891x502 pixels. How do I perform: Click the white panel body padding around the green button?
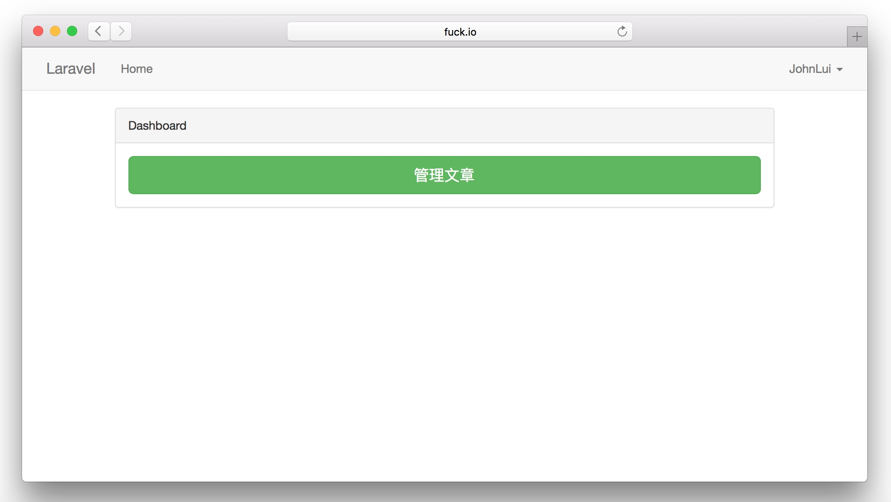(x=444, y=201)
